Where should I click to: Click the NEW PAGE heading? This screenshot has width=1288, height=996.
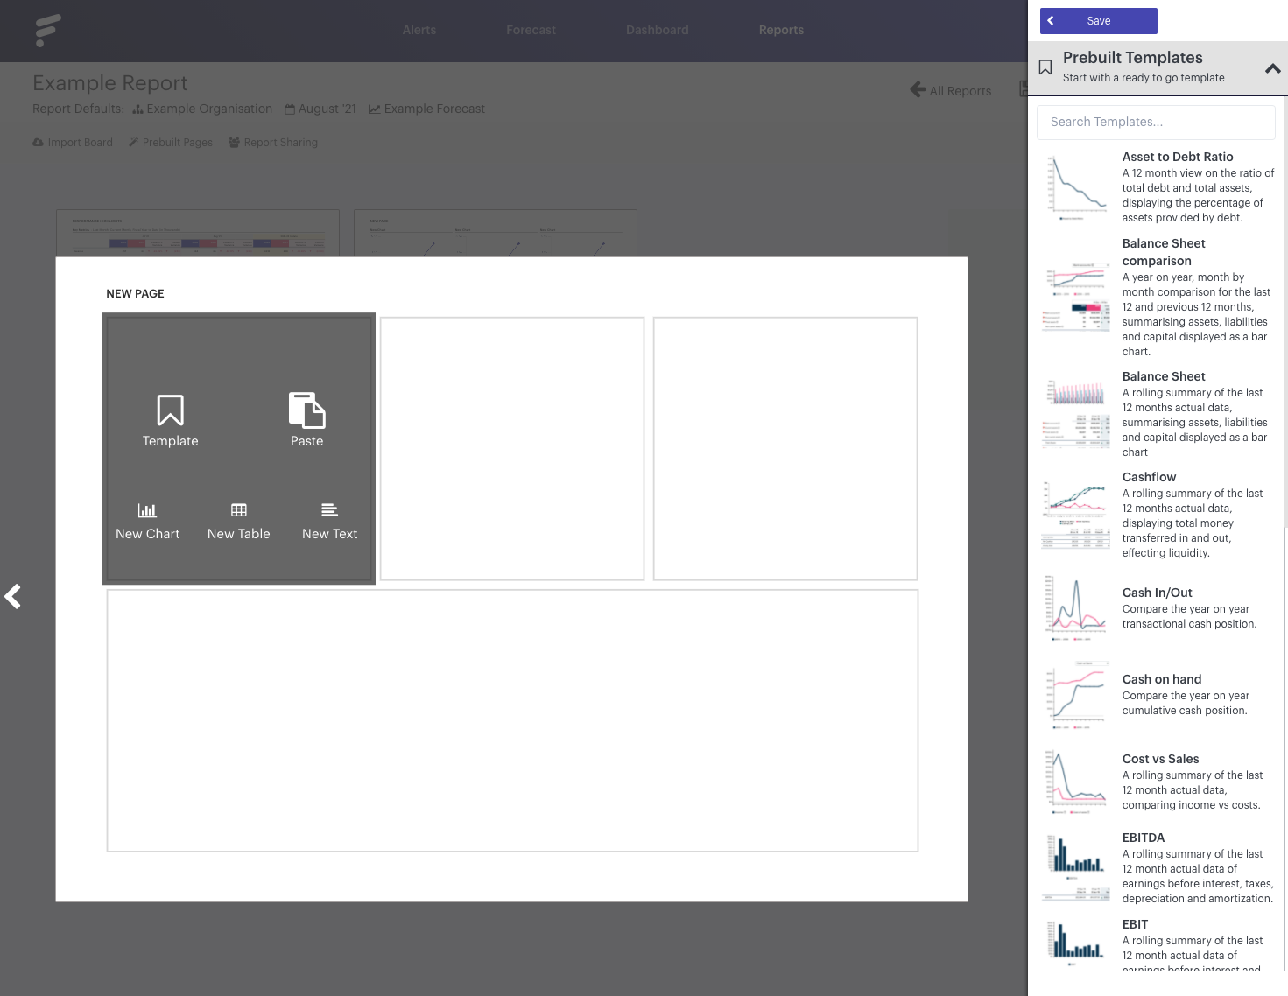pos(135,294)
